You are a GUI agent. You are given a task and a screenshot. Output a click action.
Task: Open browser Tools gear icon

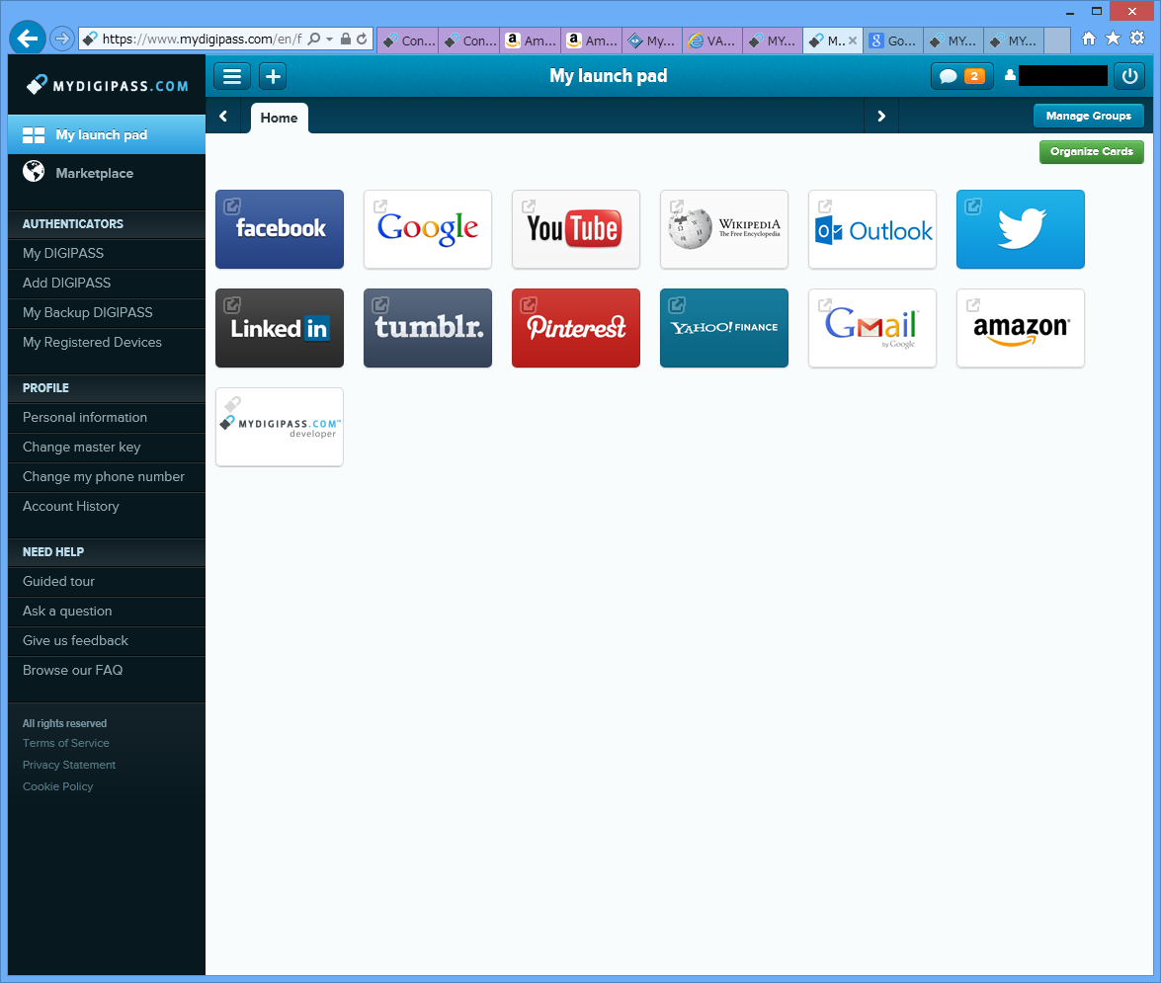(1137, 38)
